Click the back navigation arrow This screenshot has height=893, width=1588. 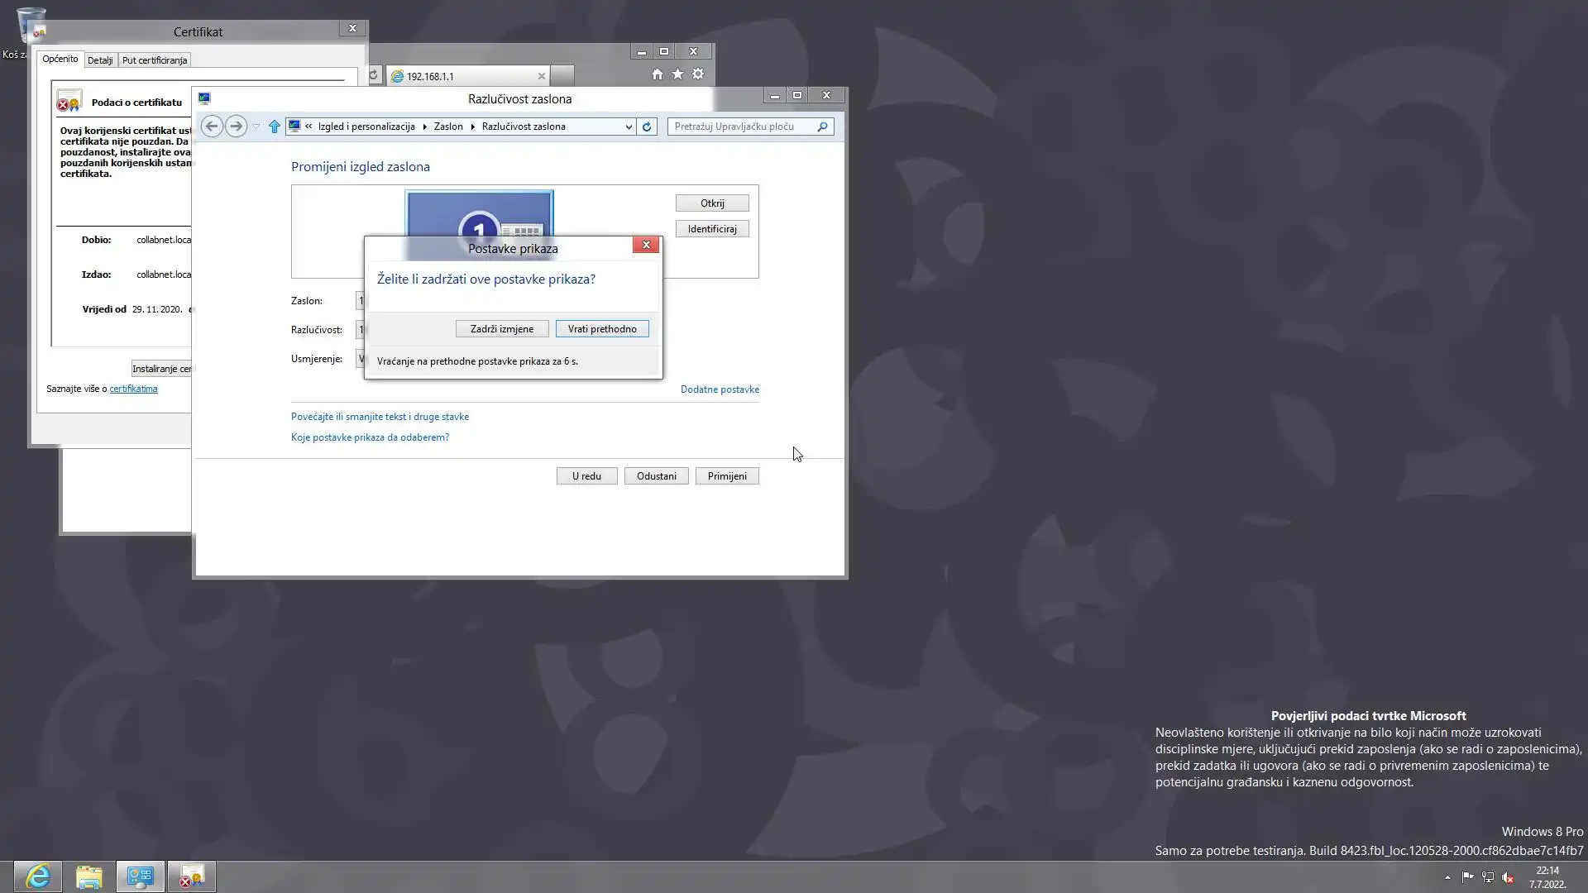click(212, 127)
